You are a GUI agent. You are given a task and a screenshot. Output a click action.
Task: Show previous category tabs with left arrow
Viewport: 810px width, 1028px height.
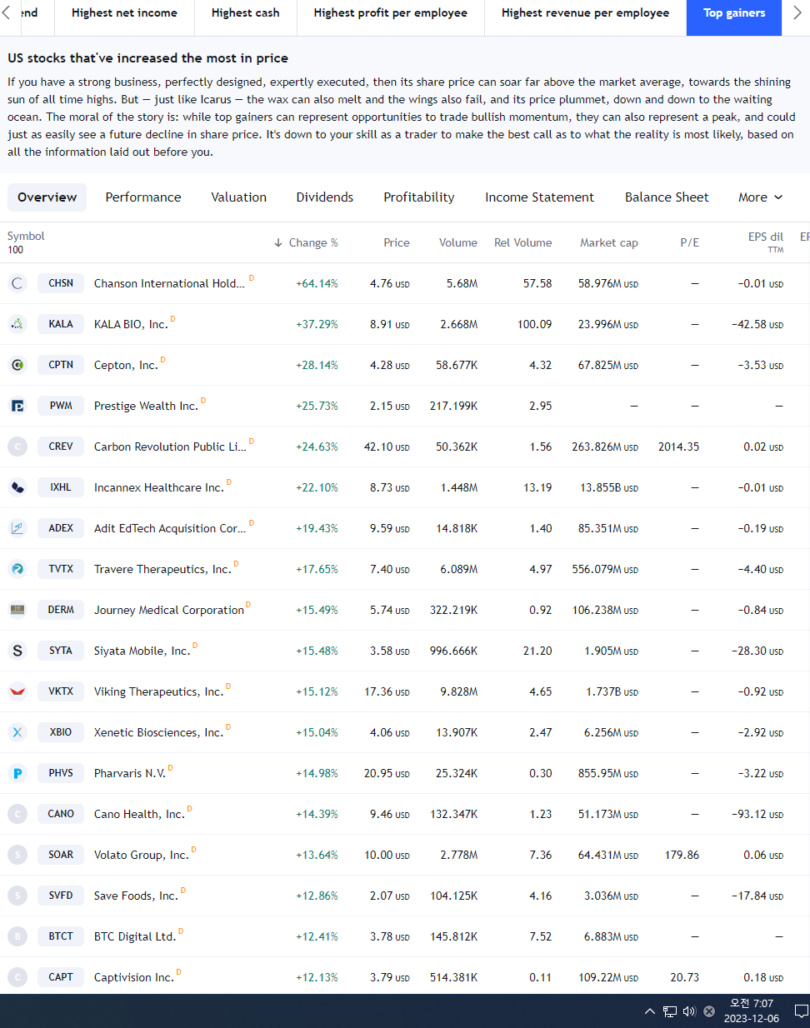(x=7, y=13)
